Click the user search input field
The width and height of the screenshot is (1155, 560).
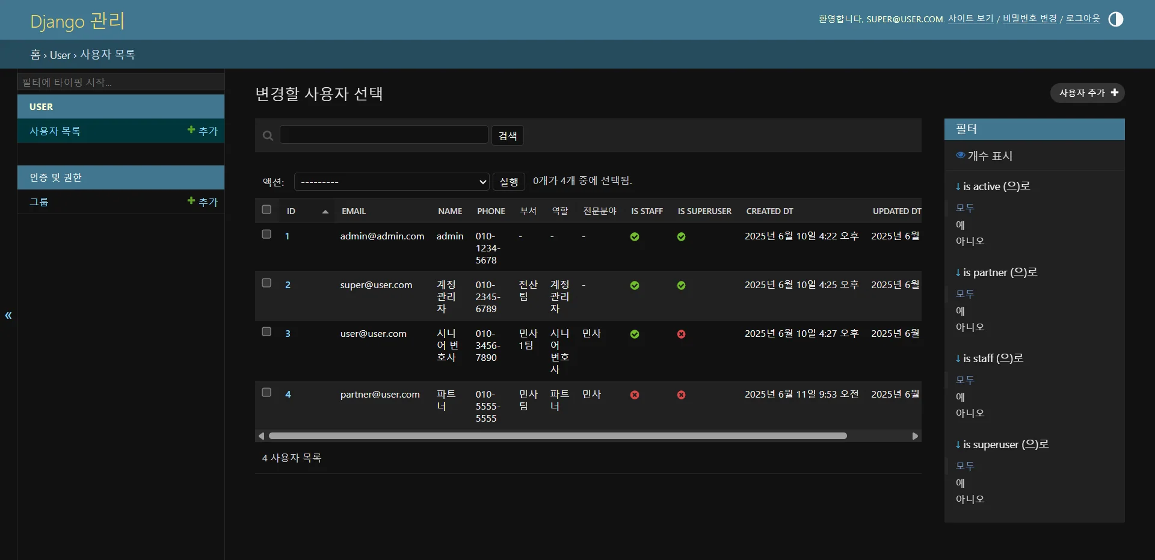click(384, 135)
